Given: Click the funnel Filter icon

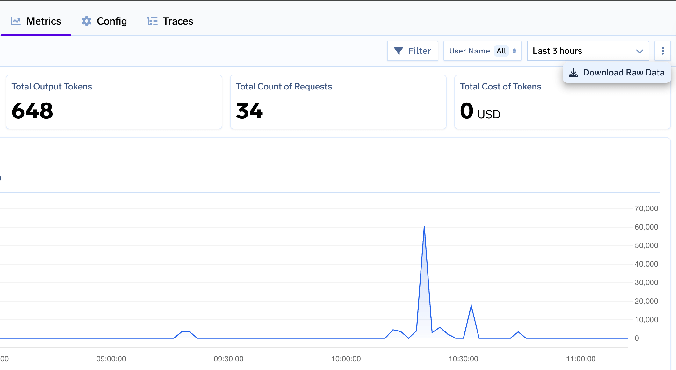Looking at the screenshot, I should pos(398,51).
